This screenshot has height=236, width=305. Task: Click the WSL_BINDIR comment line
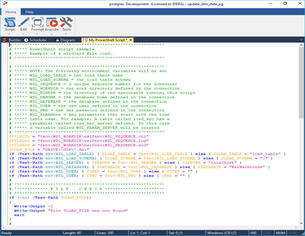coord(102,93)
